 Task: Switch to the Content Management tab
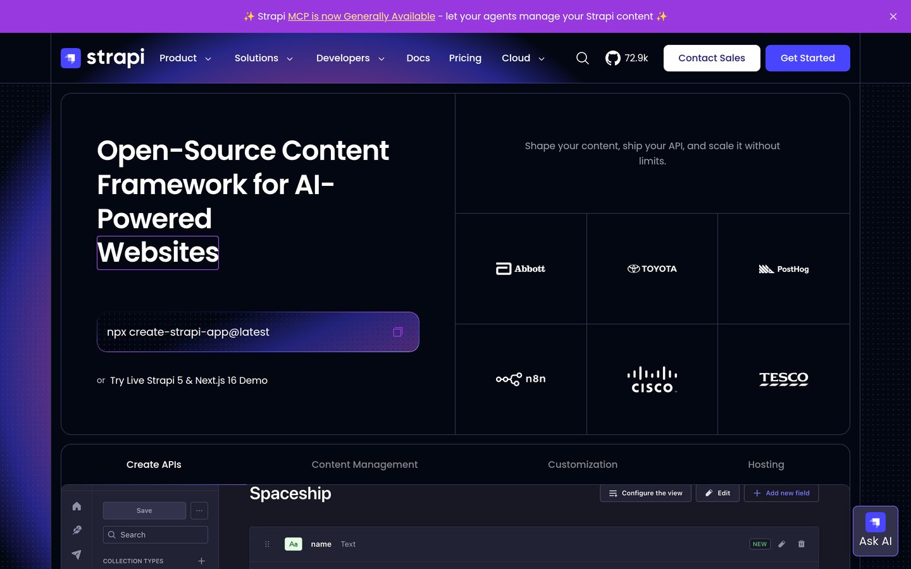pos(364,465)
